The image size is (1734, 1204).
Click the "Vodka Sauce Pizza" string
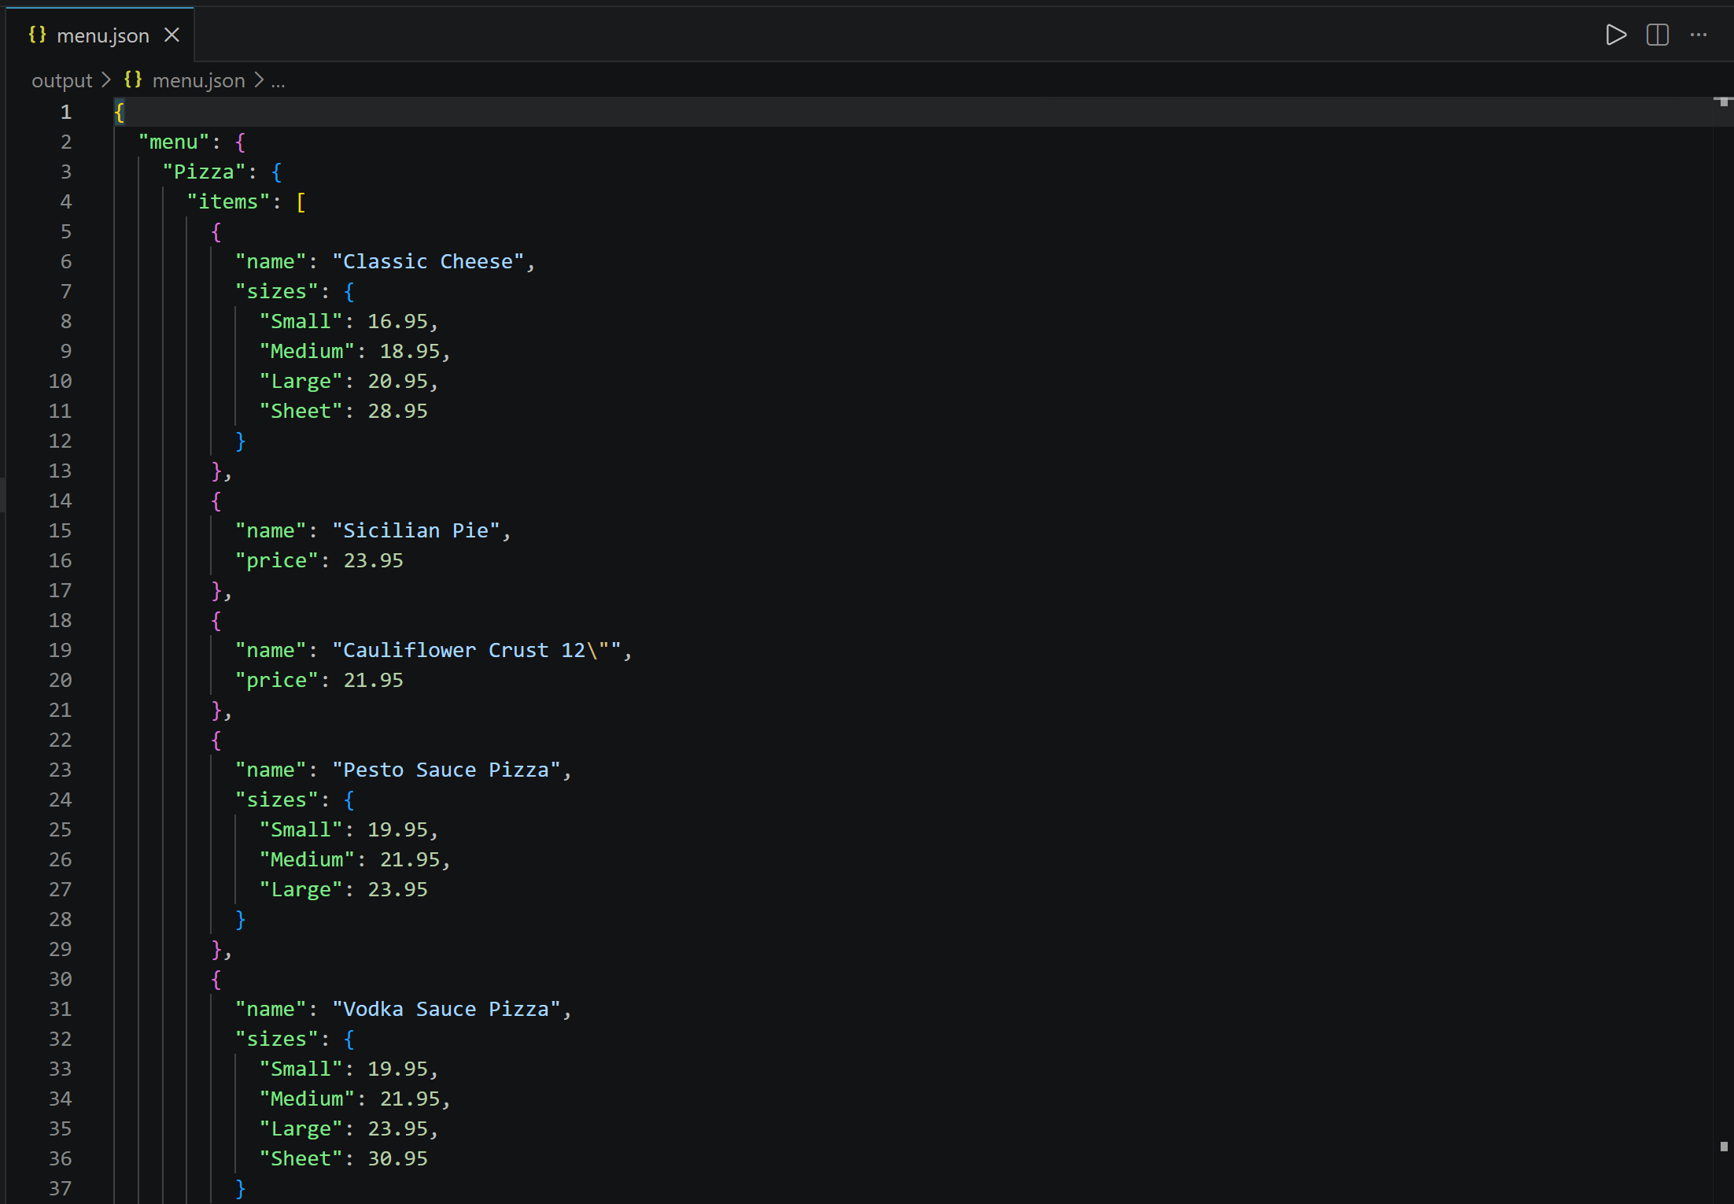446,1010
